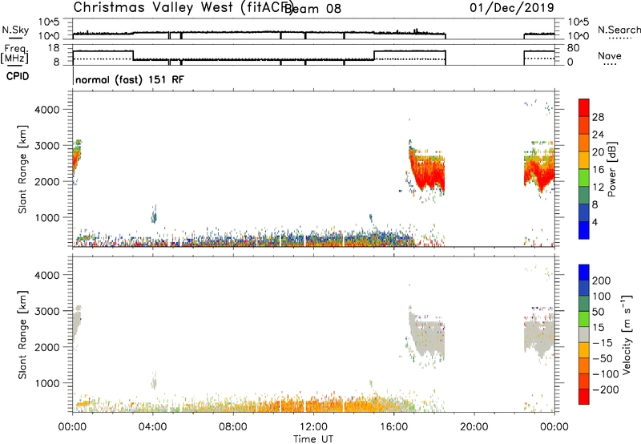
Task: Pick the gray ±15 velocity colorbar segment
Action: (584, 334)
